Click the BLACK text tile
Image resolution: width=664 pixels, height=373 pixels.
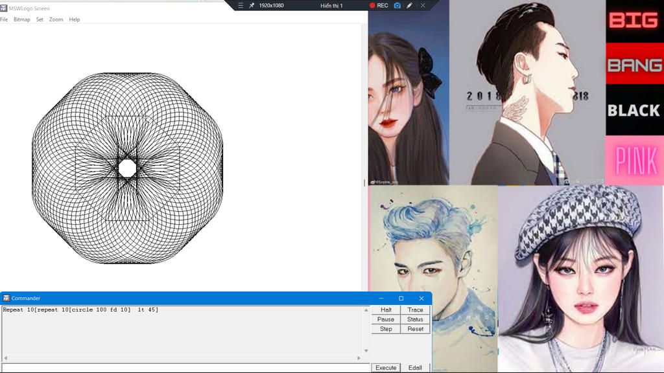(x=635, y=110)
